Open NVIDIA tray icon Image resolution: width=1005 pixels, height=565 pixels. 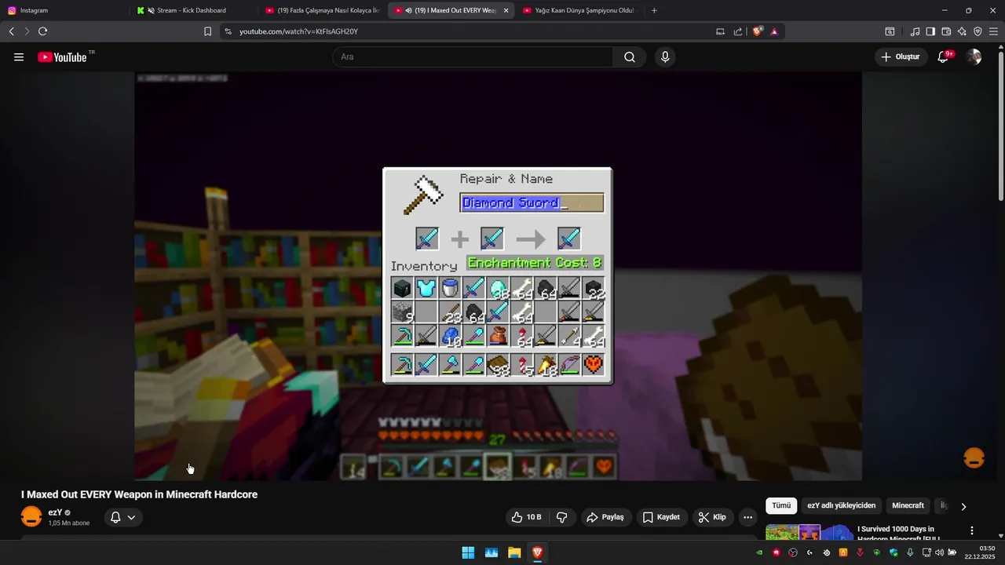(x=759, y=552)
